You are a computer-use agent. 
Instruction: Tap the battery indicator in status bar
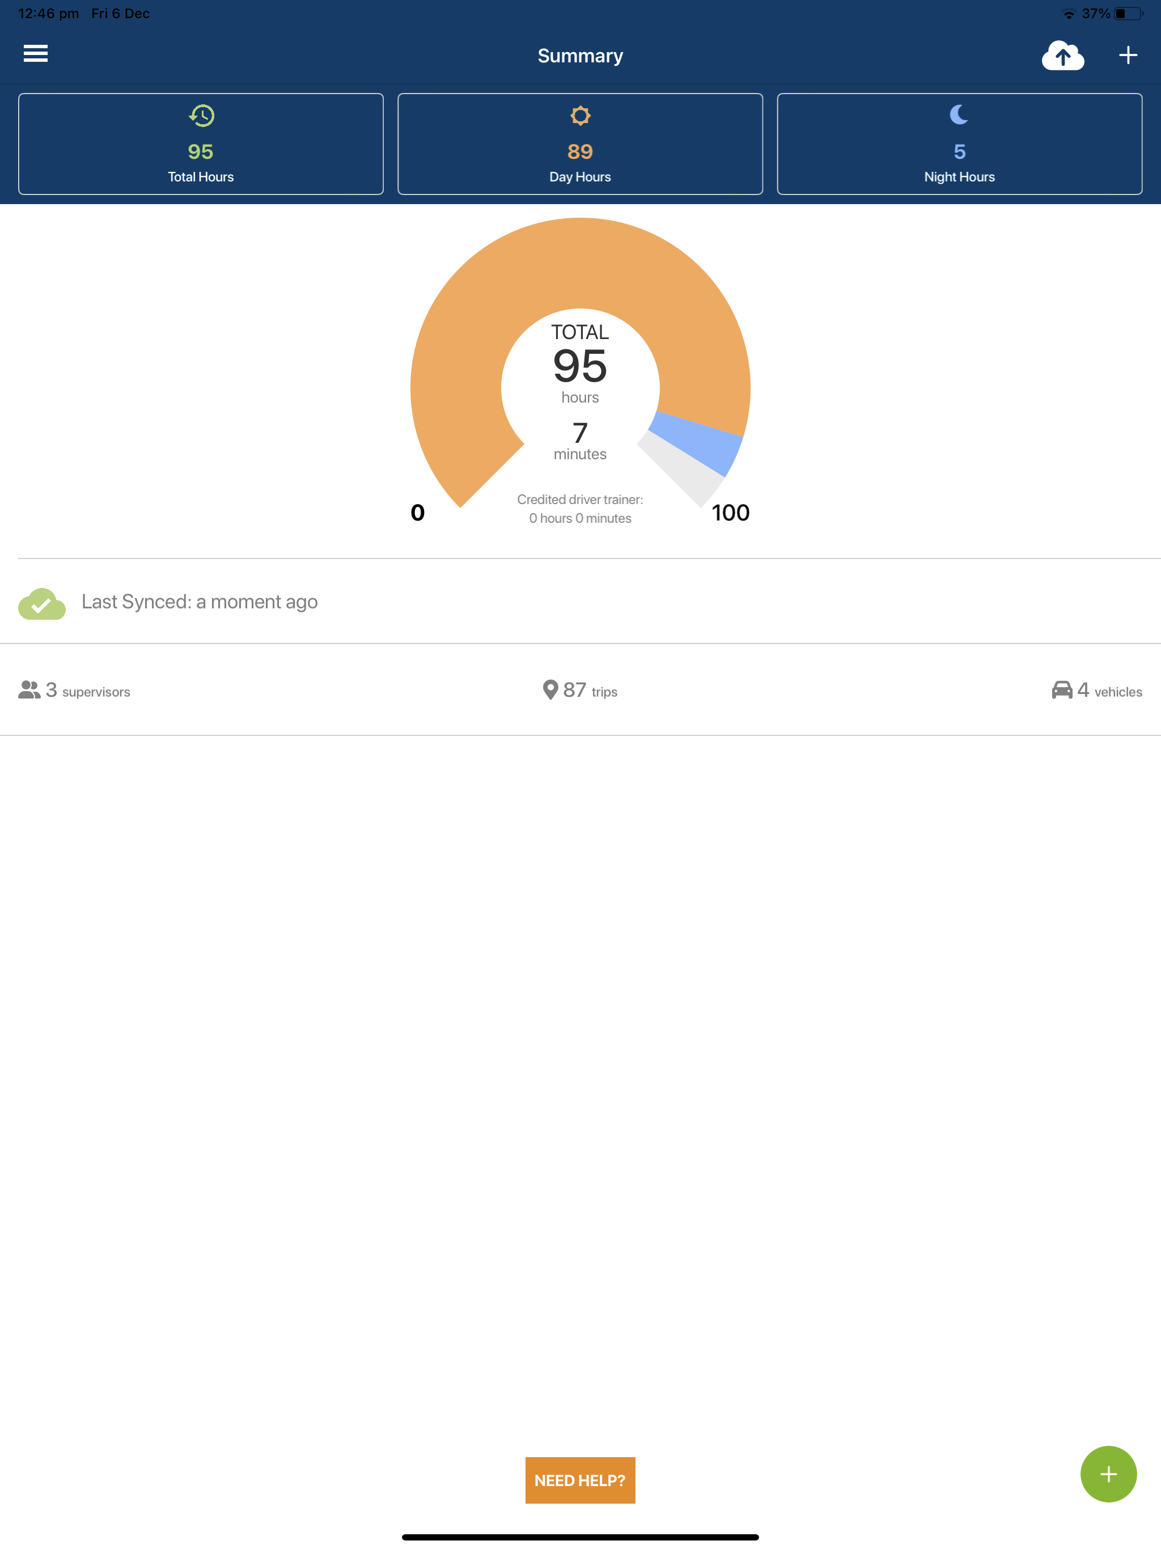(x=1129, y=13)
